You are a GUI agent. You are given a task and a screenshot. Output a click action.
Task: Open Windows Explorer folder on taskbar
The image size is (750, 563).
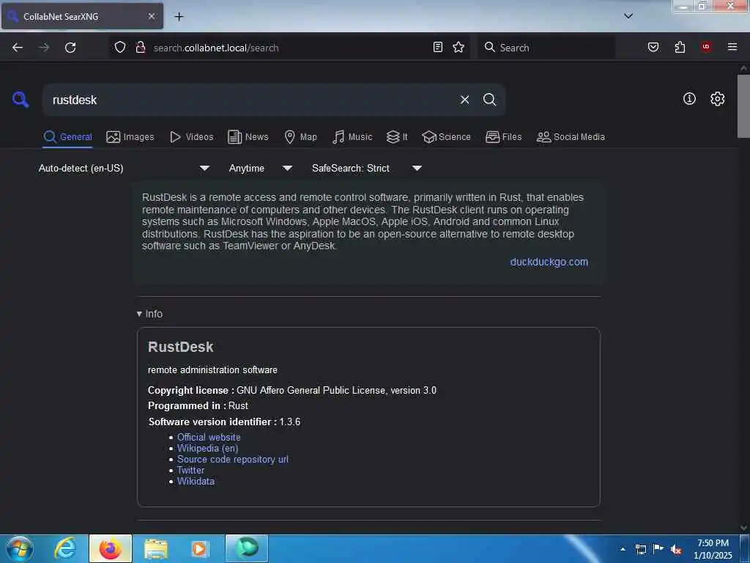(156, 548)
